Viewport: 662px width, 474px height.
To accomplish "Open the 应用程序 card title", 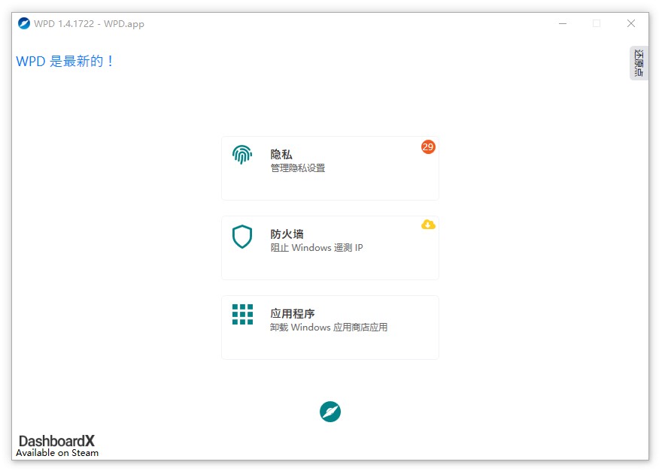I will [x=292, y=314].
